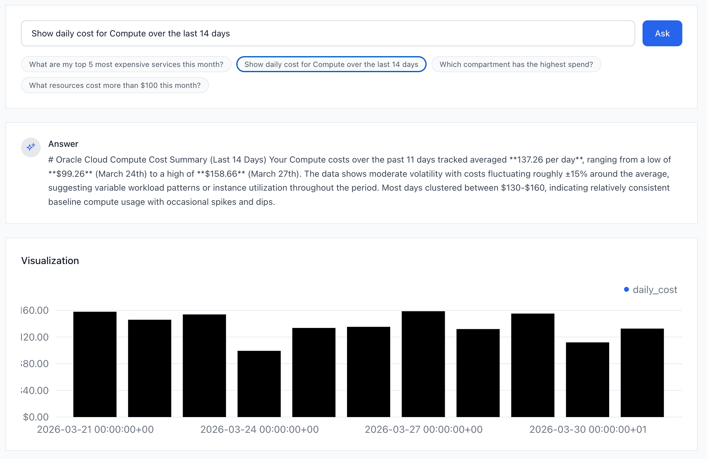
Task: Select the 2026-03-30 axis label
Action: [589, 429]
